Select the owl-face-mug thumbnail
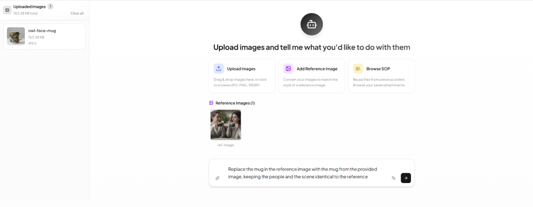This screenshot has width=533, height=207. click(16, 36)
